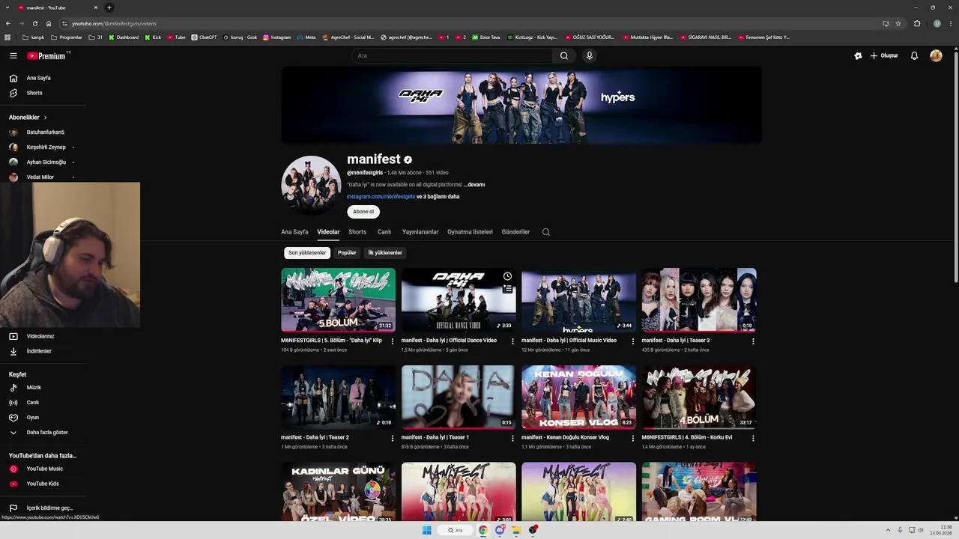Open options for 5. Bölüm Daha İyi video
The image size is (959, 539).
click(x=393, y=341)
